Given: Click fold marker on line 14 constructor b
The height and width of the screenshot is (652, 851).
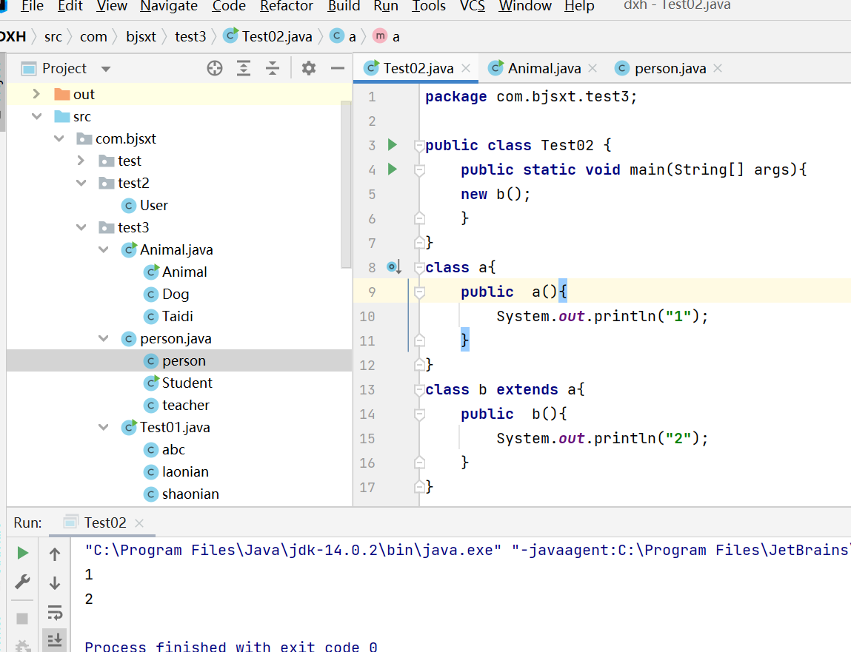Looking at the screenshot, I should [x=419, y=414].
